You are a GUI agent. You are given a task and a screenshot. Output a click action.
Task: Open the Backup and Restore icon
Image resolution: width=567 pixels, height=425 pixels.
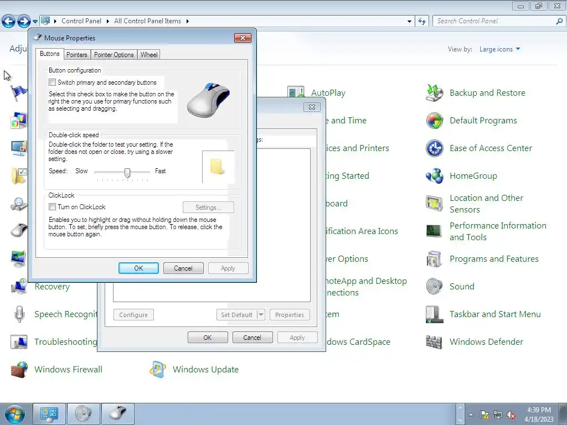point(434,93)
